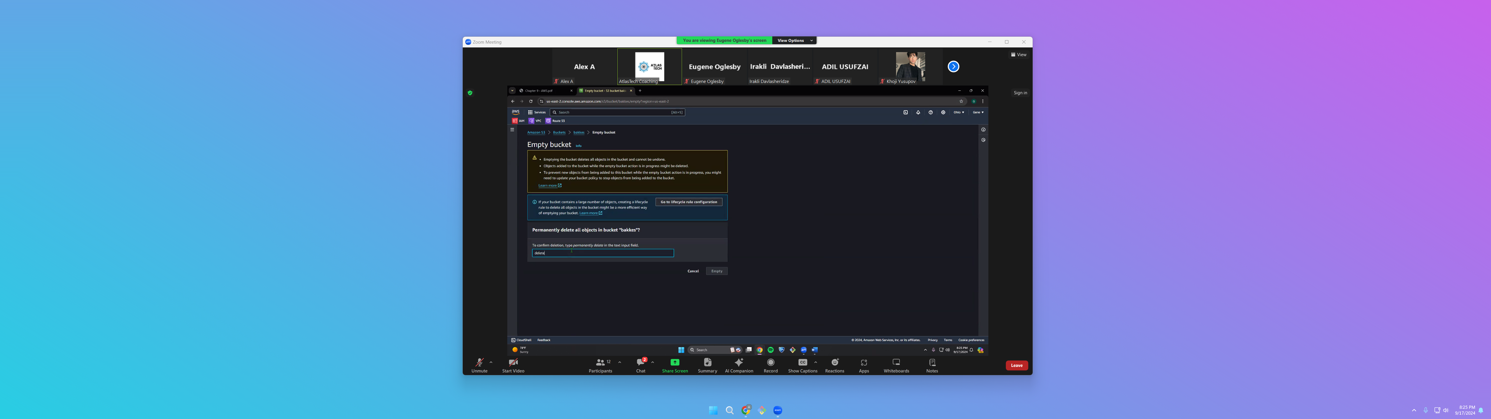Open the Participants panel
This screenshot has width=1491, height=419.
click(600, 365)
